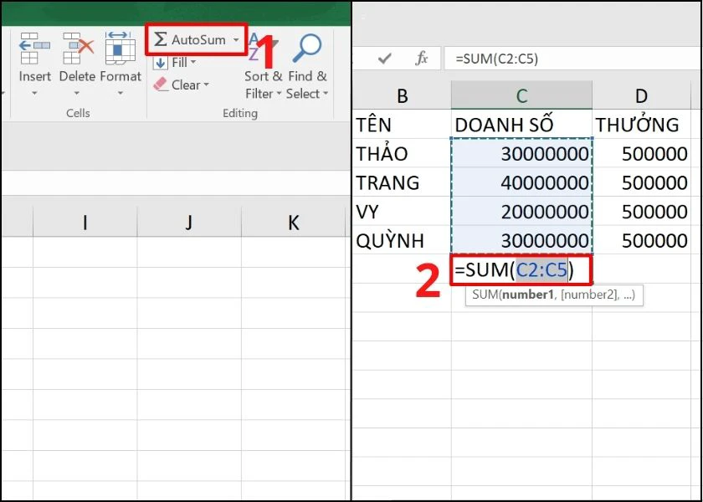The width and height of the screenshot is (703, 502).
Task: Click the bonus 500000 in TRANG's row
Action: 642,182
